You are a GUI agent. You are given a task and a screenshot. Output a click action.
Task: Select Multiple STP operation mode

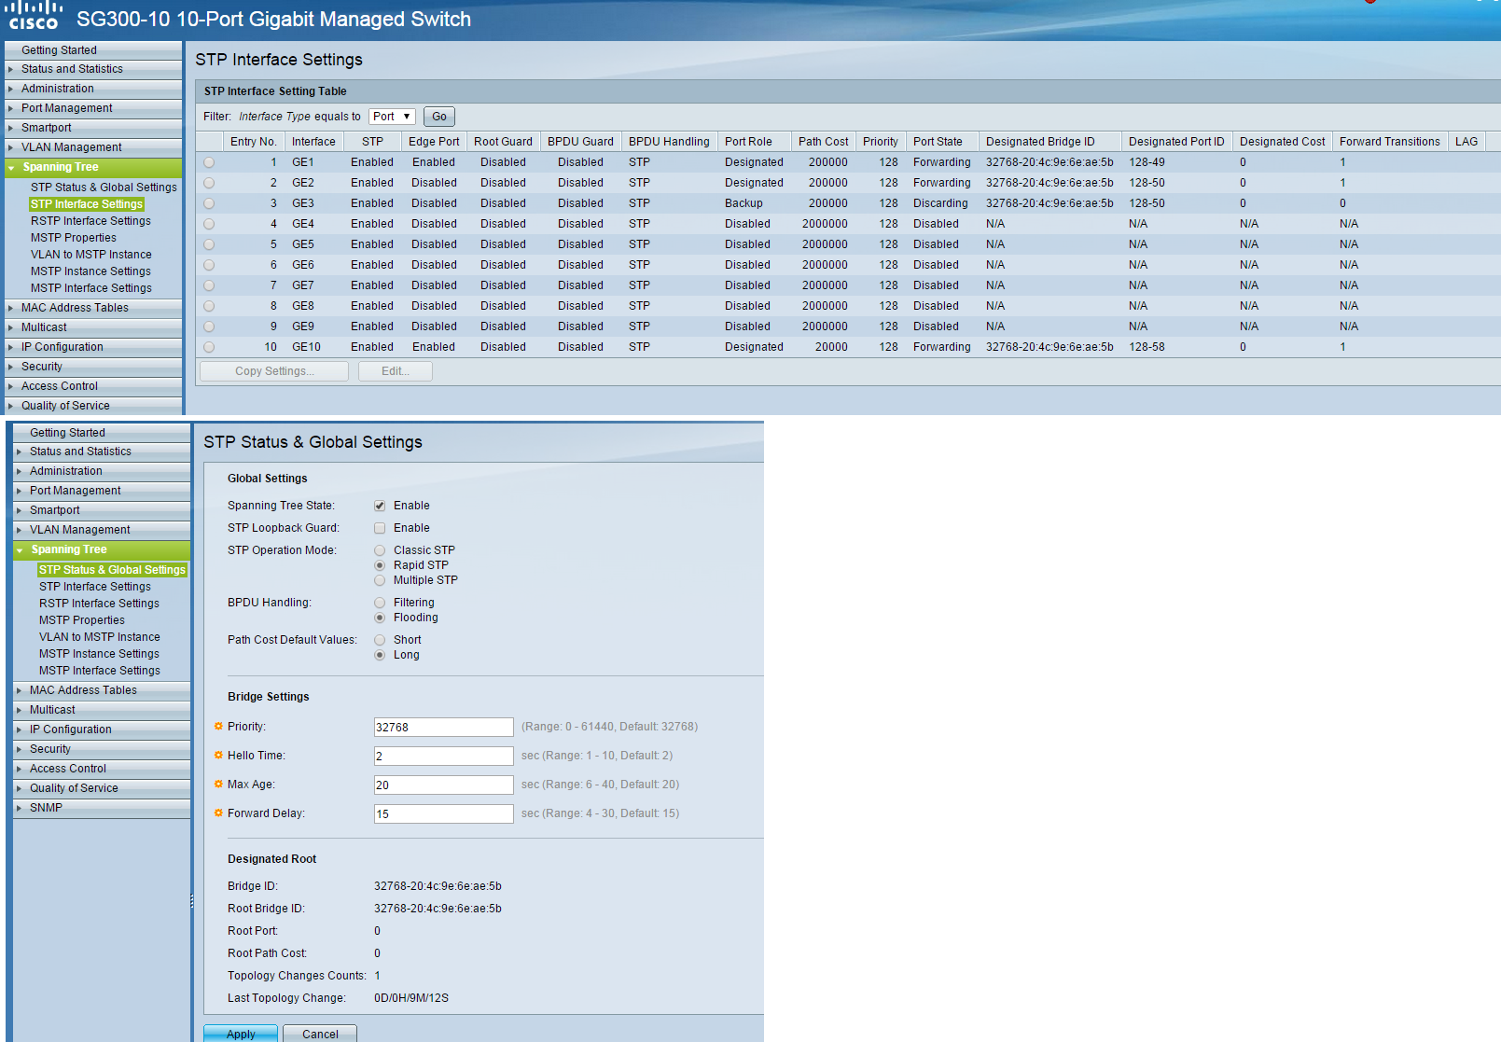(x=380, y=580)
